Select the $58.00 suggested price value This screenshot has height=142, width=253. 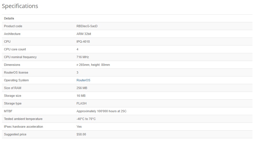point(81,135)
